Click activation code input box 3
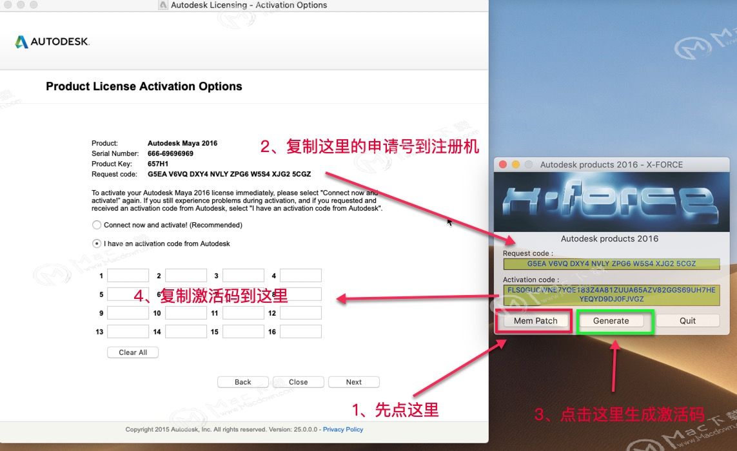The height and width of the screenshot is (451, 737). 244,275
